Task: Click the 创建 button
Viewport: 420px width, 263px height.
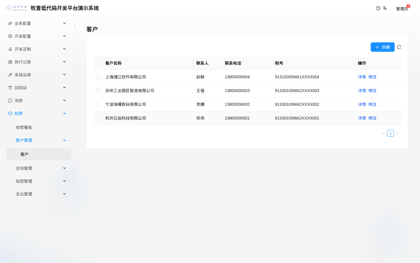Action: [x=382, y=47]
